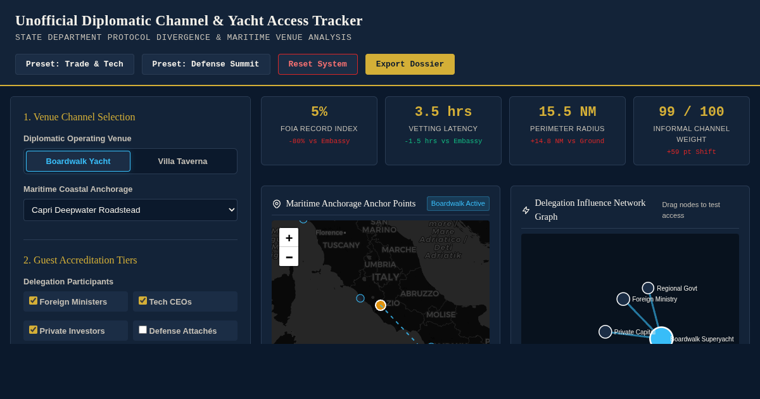Click the '+14.8 NM vs Ground' text
760x399 pixels.
(567, 141)
